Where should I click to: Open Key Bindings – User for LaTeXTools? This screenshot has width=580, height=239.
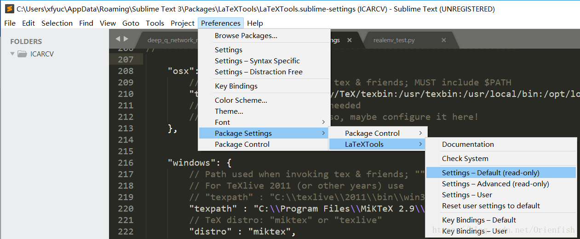click(501, 231)
